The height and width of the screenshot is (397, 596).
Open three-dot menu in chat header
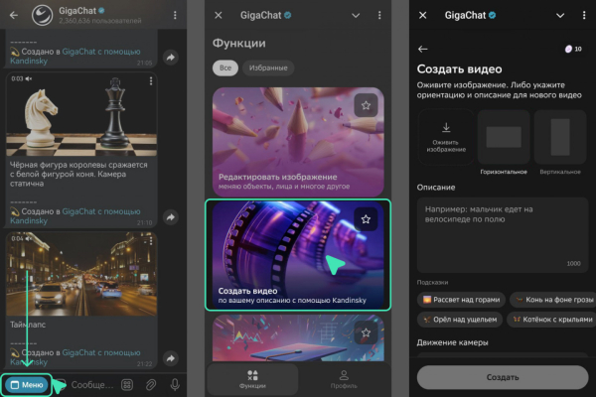[176, 16]
